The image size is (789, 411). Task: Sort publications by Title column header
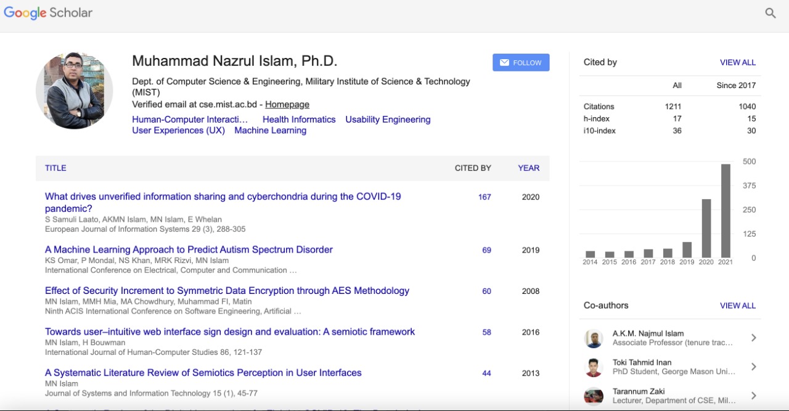coord(55,168)
